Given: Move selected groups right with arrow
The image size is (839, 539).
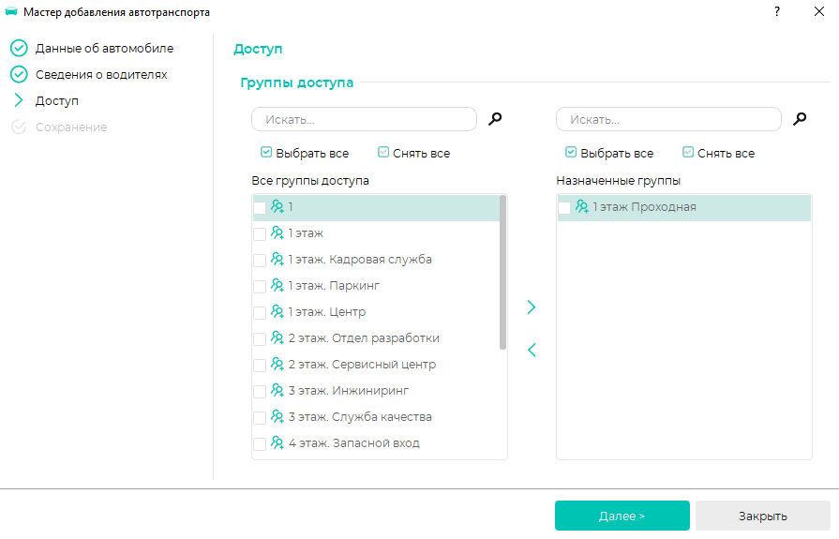Looking at the screenshot, I should (x=532, y=307).
